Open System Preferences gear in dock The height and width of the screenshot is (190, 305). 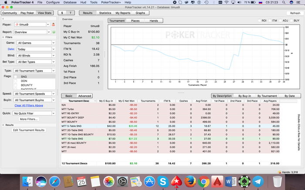pyautogui.click(x=122, y=182)
